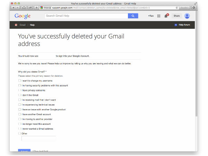Click the Help breadcrumb item

(32, 25)
